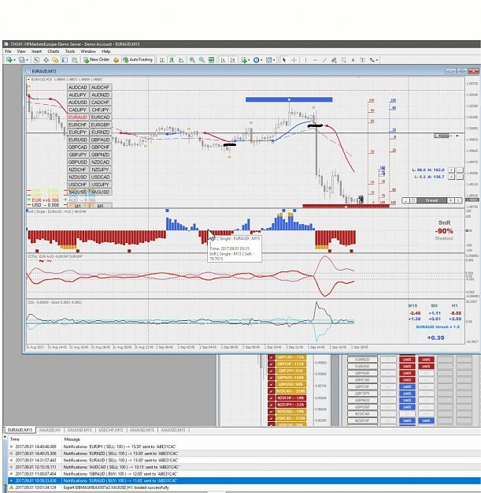481x493 pixels.
Task: Toggle the Navigator panel icon
Action: click(x=55, y=60)
